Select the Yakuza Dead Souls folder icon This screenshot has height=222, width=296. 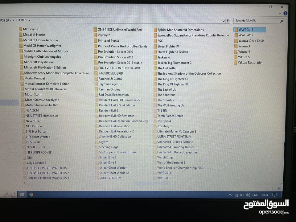pos(236,41)
